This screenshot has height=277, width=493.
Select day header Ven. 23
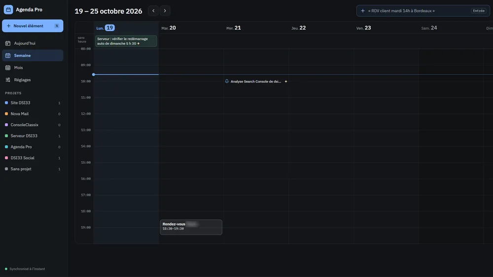pyautogui.click(x=363, y=28)
